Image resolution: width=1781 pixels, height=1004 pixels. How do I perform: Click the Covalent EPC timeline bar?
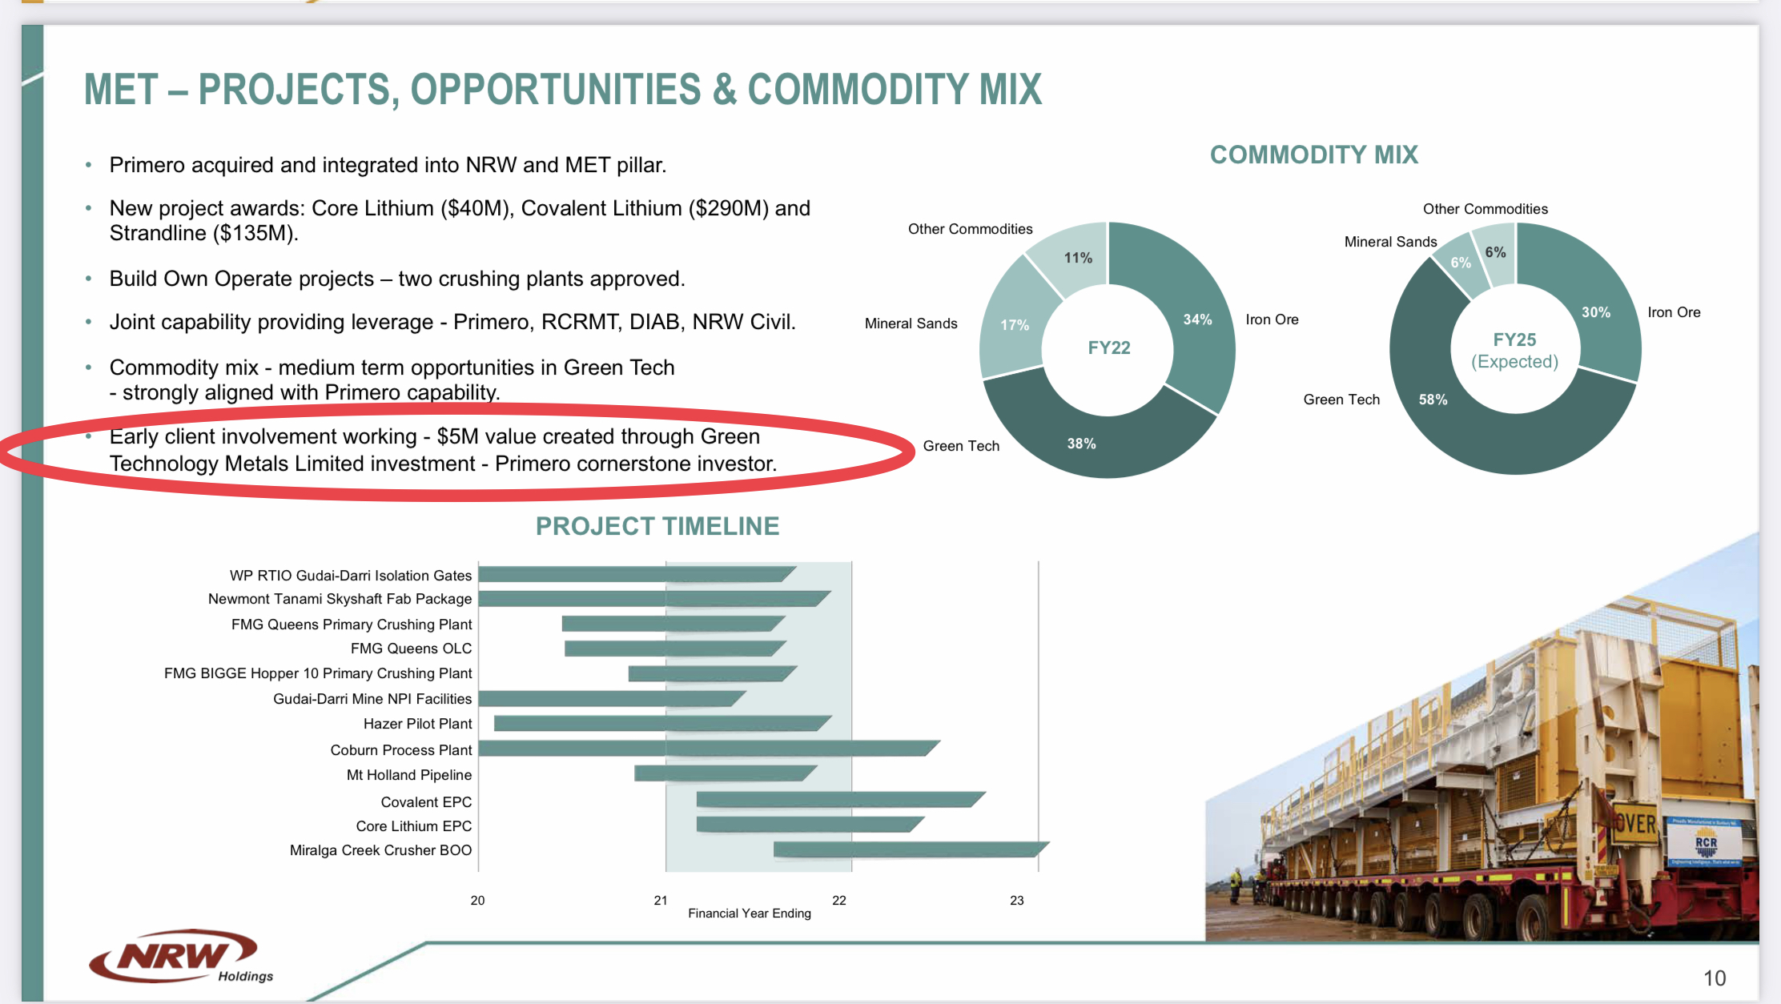click(x=841, y=799)
